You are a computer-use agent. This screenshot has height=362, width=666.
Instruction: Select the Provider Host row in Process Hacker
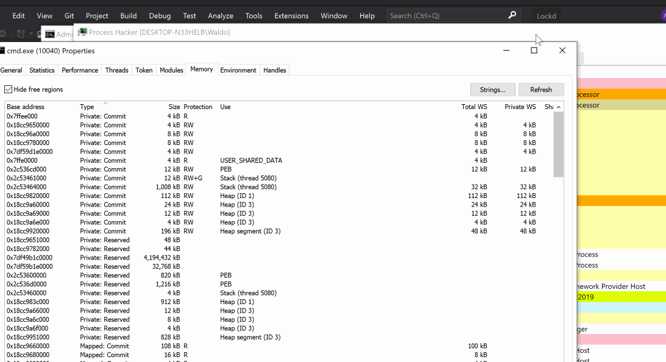[622, 286]
